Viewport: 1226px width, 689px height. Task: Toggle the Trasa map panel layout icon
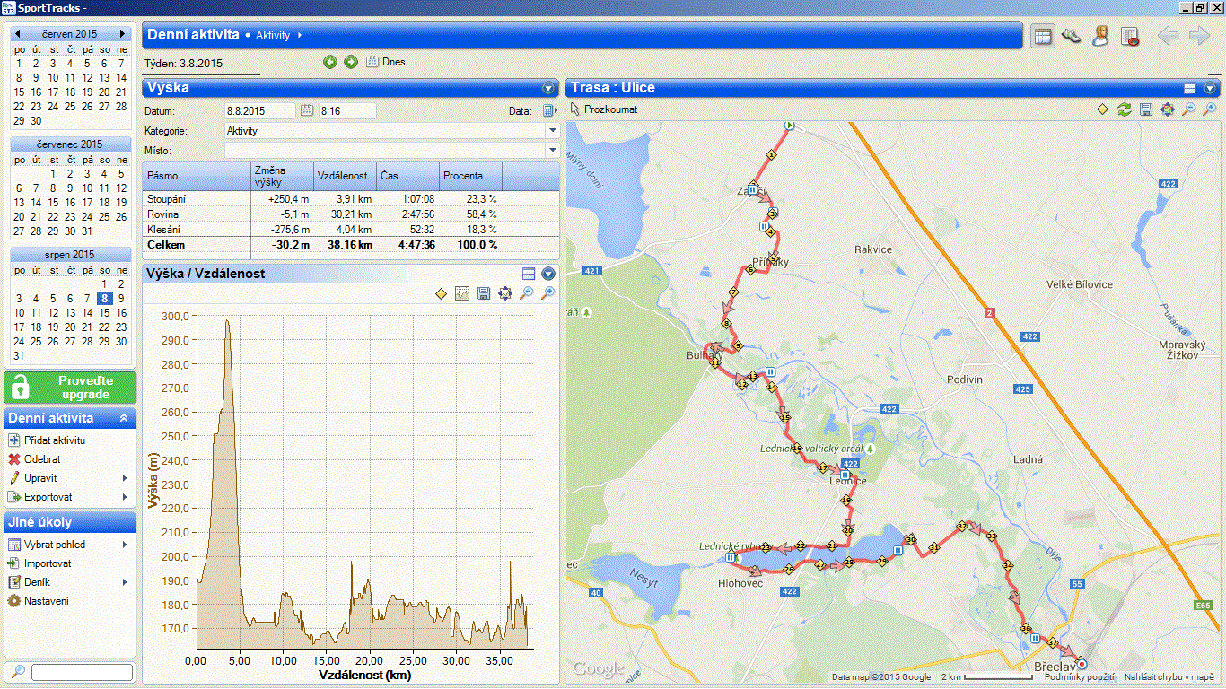(x=1190, y=88)
